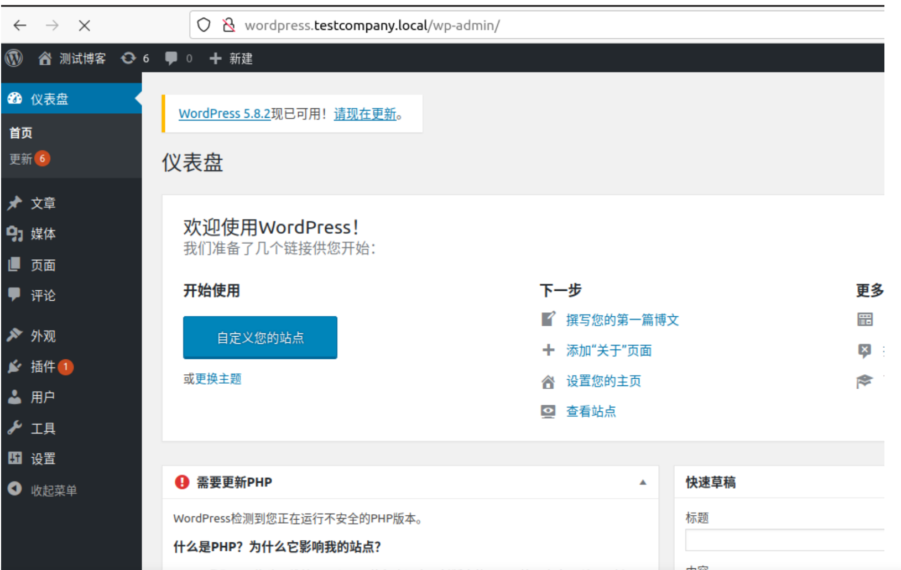
Task: Click the 欢迎使用WordPress! heading
Action: [x=271, y=227]
